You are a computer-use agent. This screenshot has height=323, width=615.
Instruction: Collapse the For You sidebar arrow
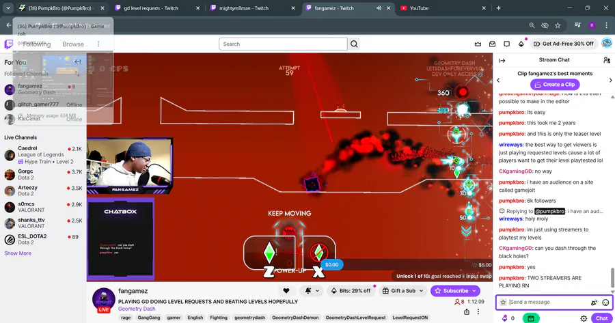click(78, 62)
